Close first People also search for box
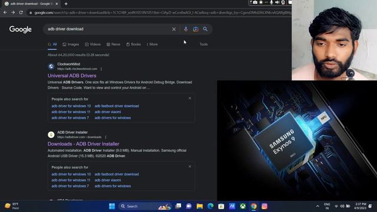 click(190, 98)
